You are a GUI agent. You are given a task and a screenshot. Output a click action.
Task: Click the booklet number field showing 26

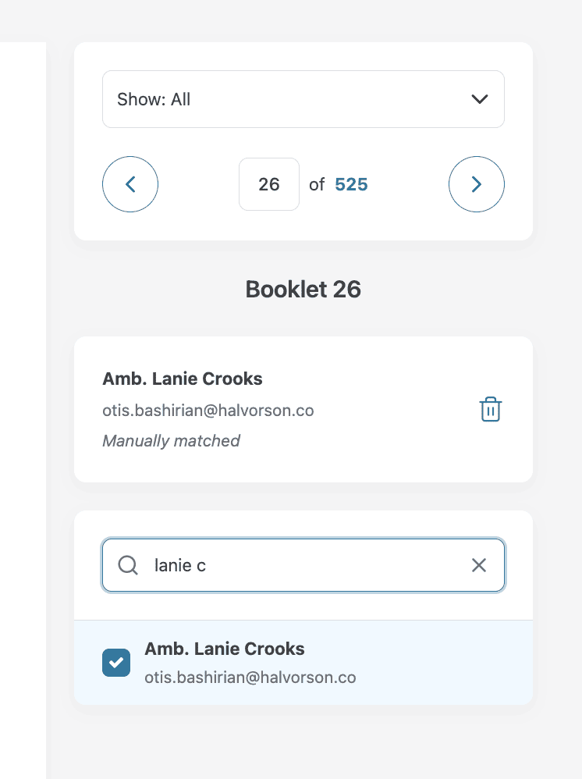pos(269,184)
